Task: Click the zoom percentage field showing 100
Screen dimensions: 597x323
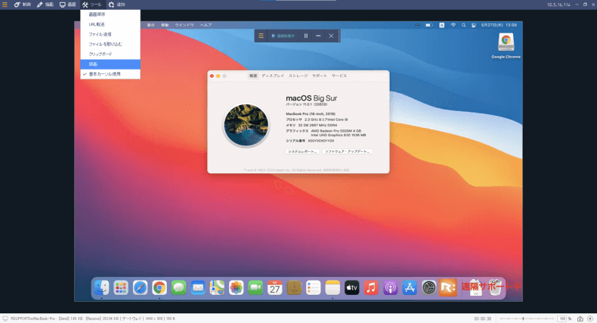Action: click(x=562, y=318)
